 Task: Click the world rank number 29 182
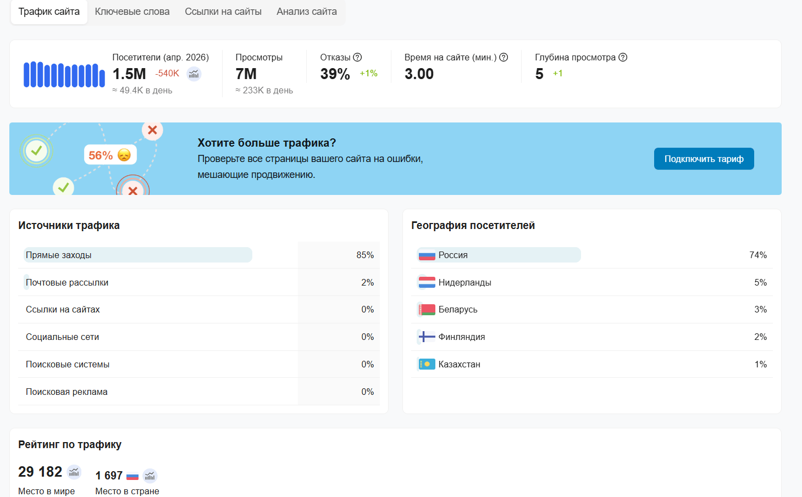(x=40, y=472)
